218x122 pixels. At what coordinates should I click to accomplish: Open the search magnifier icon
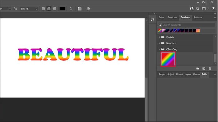click(x=197, y=9)
